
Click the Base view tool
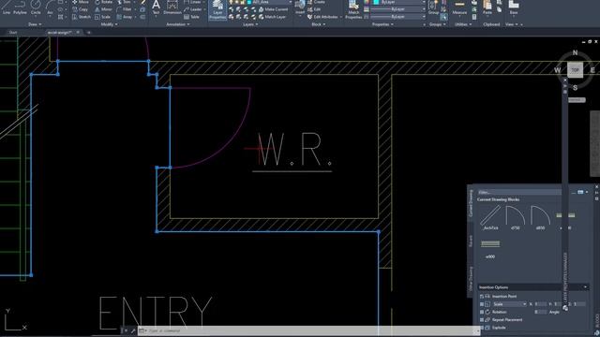(514, 7)
